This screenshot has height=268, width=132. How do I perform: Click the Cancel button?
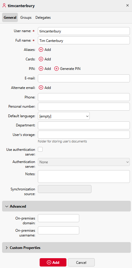pyautogui.click(x=81, y=262)
